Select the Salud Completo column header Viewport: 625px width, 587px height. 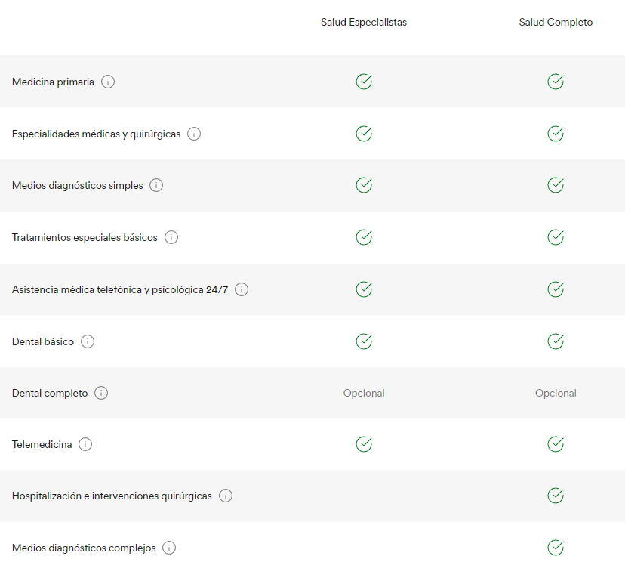pyautogui.click(x=556, y=23)
